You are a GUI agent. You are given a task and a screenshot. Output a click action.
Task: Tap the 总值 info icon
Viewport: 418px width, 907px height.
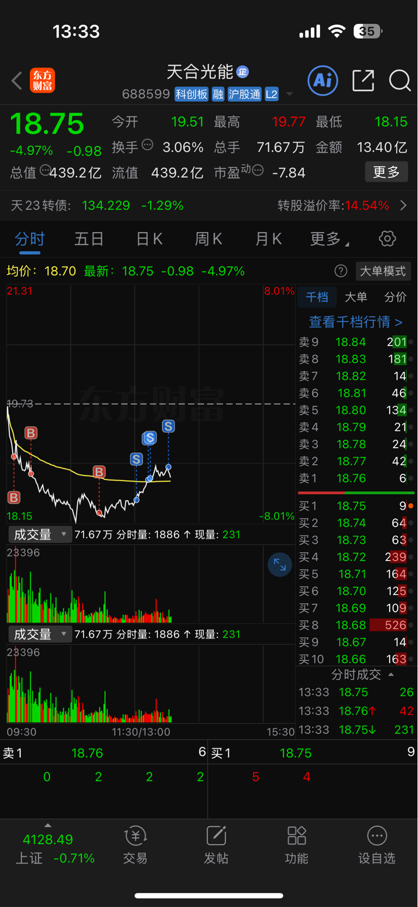coord(45,170)
